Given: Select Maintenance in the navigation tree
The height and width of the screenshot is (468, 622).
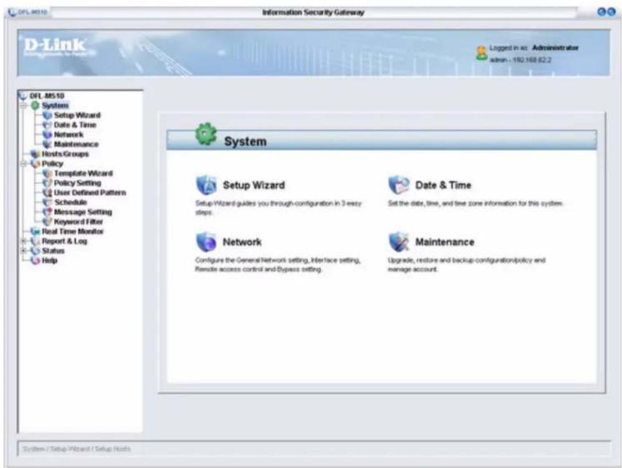Looking at the screenshot, I should [x=76, y=145].
